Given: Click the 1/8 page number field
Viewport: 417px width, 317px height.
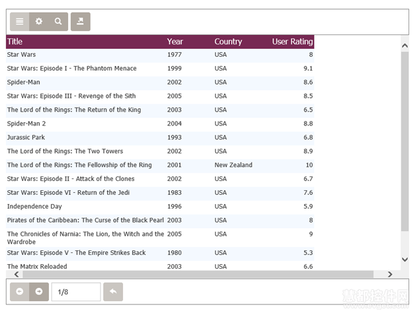Looking at the screenshot, I should pos(76,292).
